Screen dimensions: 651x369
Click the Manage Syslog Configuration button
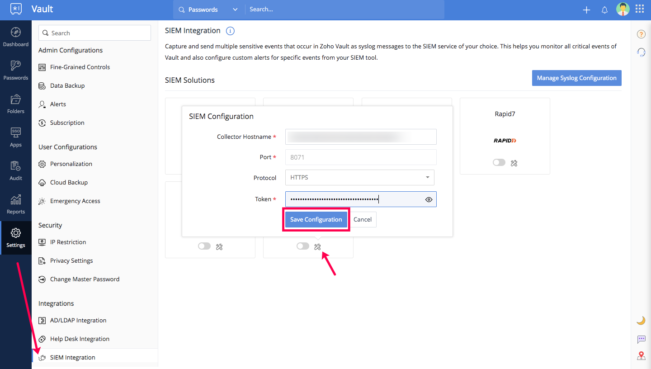[576, 78]
